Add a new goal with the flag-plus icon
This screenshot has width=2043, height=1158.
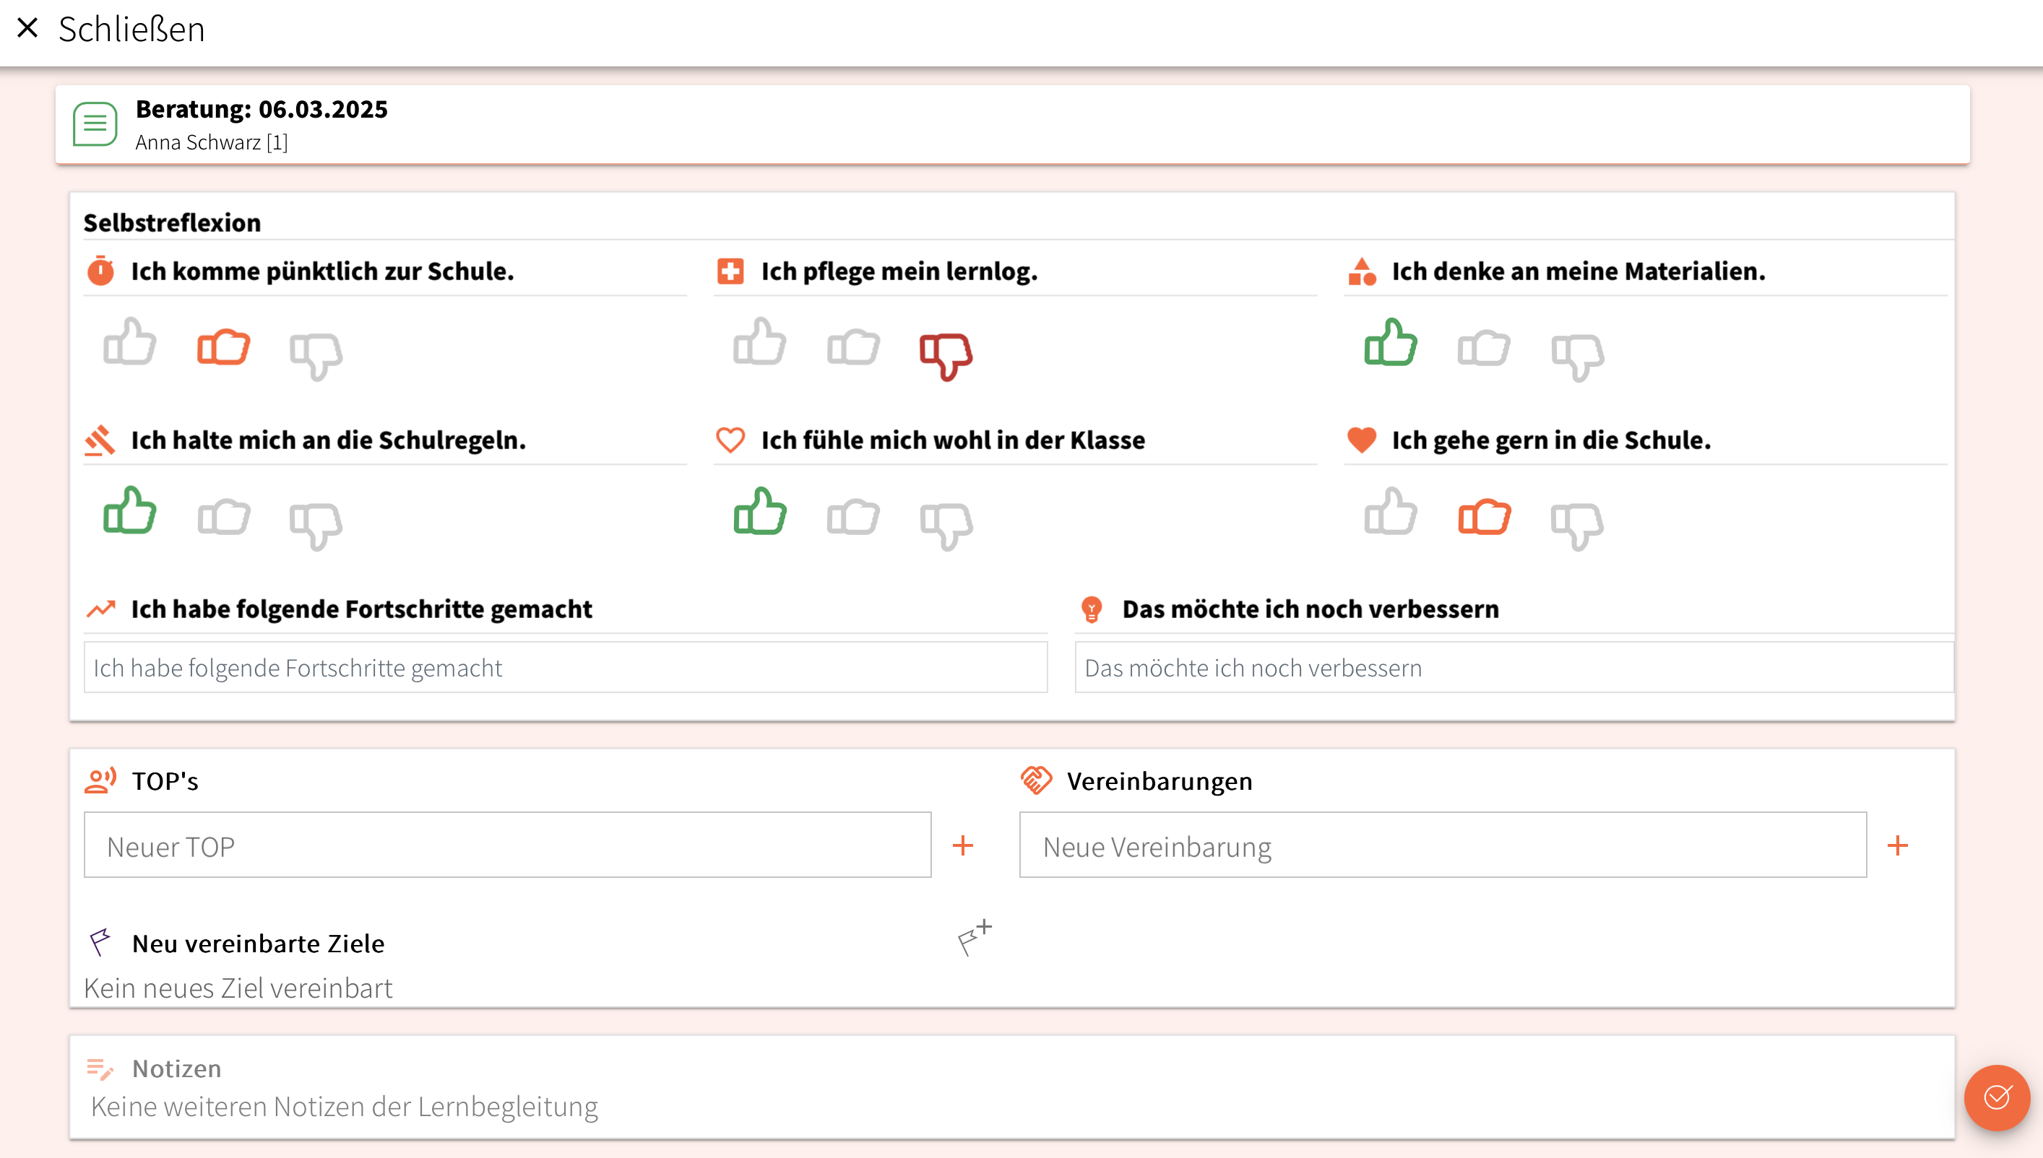pos(974,938)
